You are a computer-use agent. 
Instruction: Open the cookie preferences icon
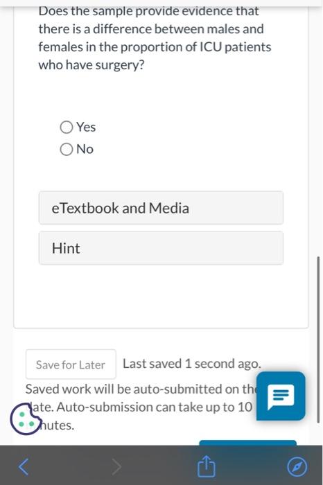point(26,418)
